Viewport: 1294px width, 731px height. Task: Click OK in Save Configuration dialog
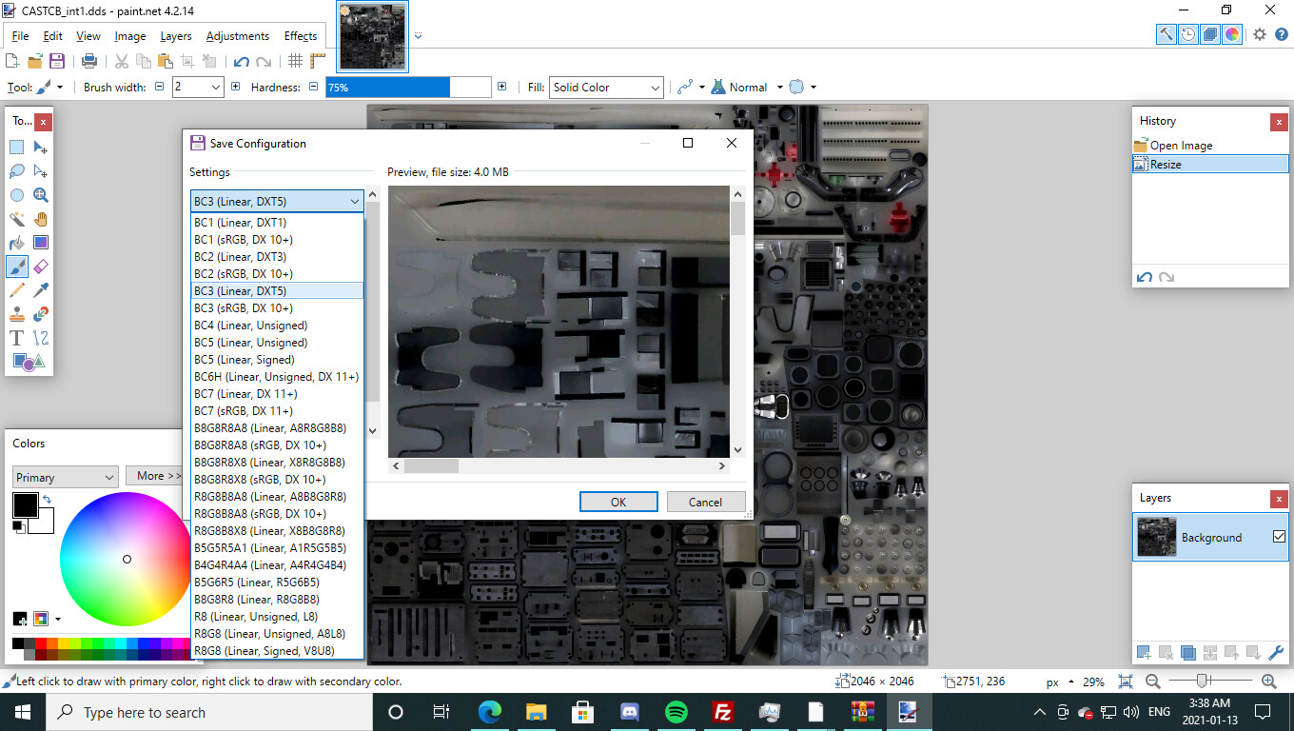[618, 502]
